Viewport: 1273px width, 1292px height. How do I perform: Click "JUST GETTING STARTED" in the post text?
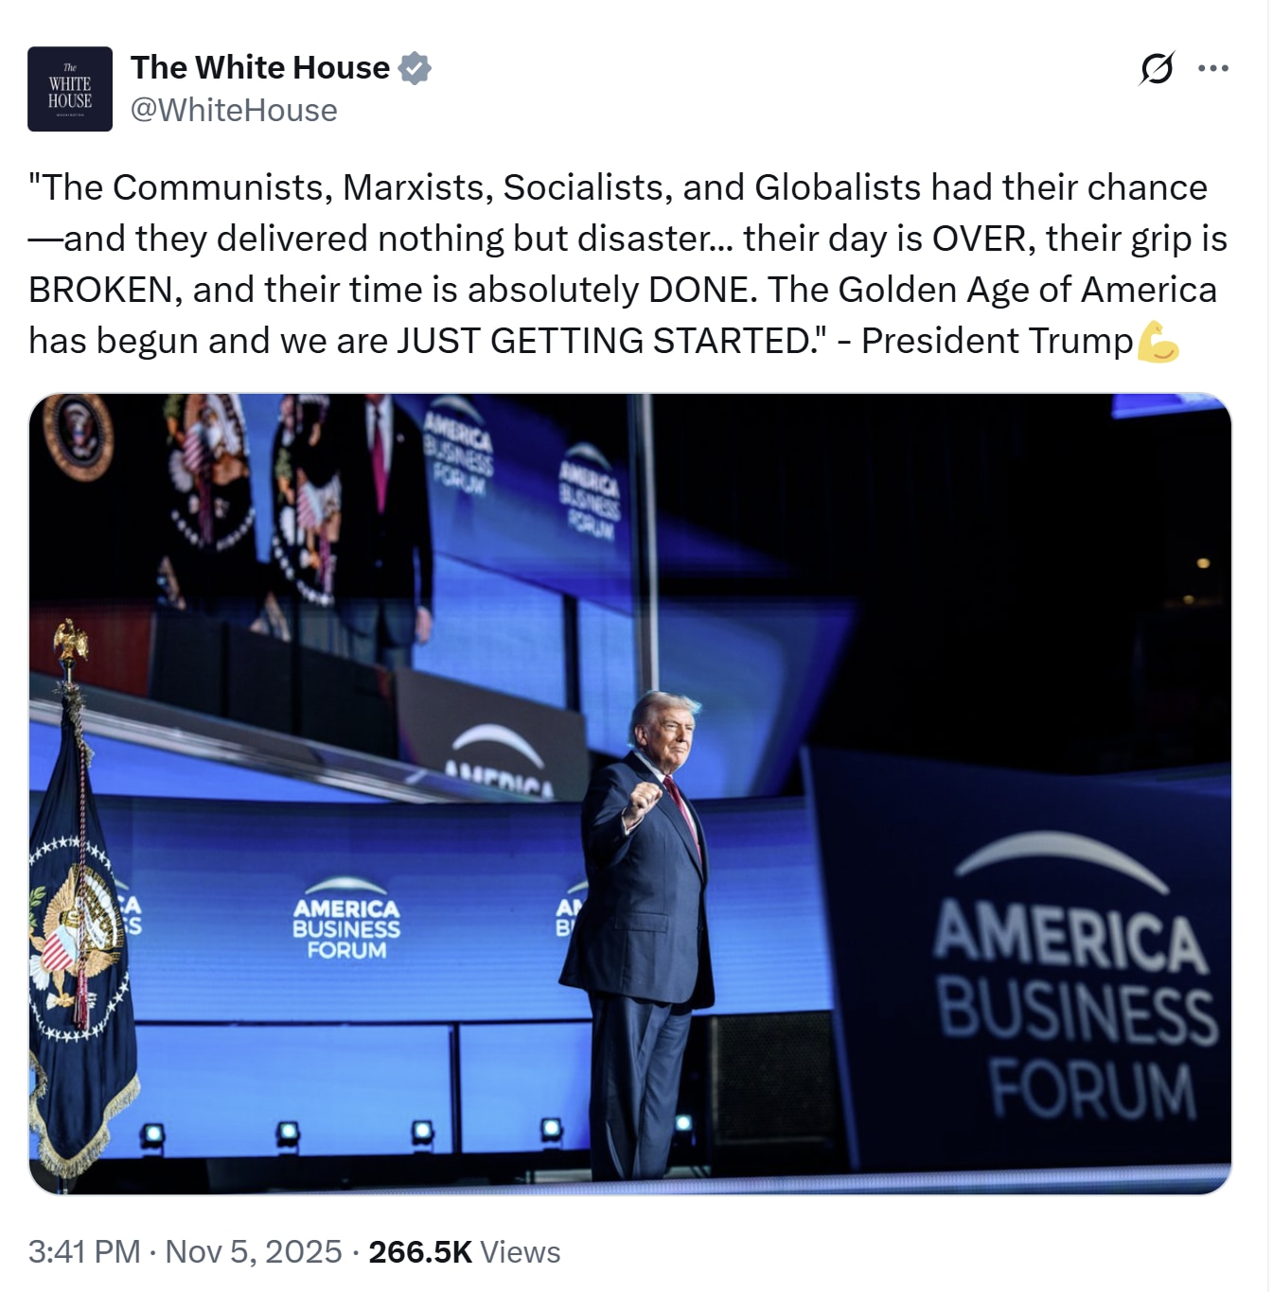(601, 341)
